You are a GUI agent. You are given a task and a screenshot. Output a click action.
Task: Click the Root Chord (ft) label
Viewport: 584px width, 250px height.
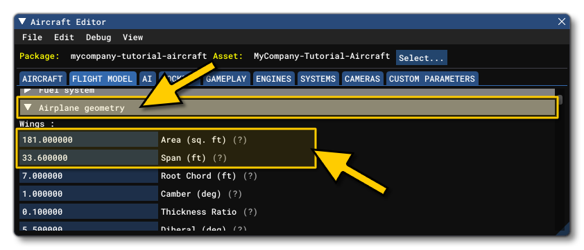[x=198, y=176]
